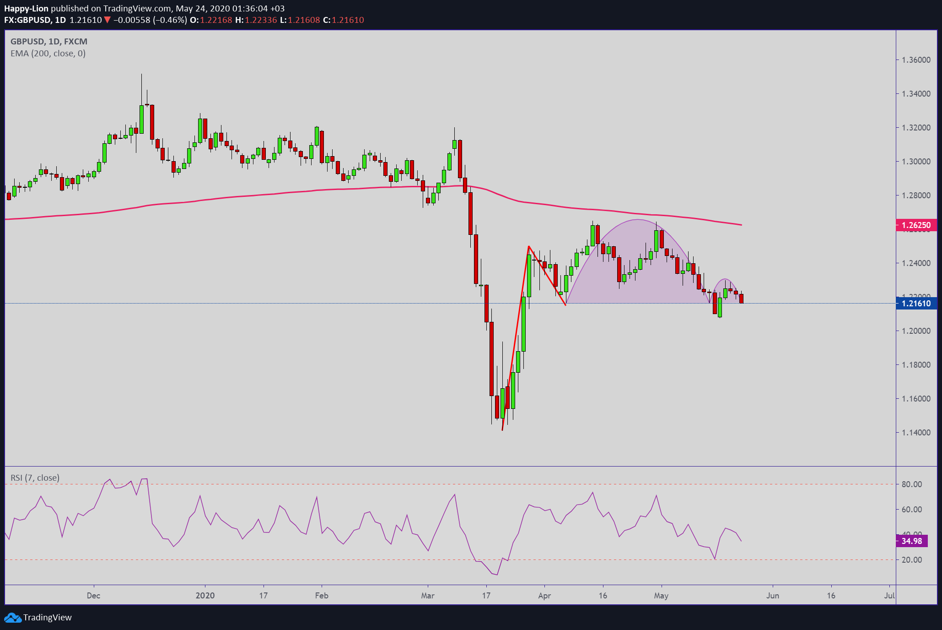
Task: Click the 2020 label on time axis
Action: (x=205, y=596)
